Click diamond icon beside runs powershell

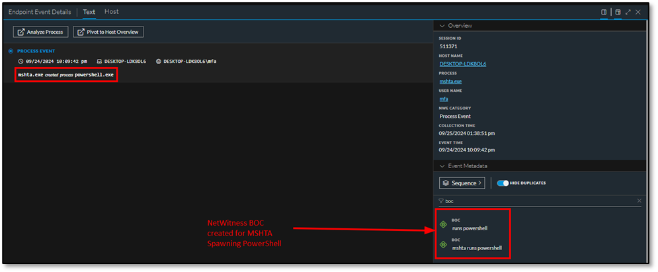pos(443,224)
